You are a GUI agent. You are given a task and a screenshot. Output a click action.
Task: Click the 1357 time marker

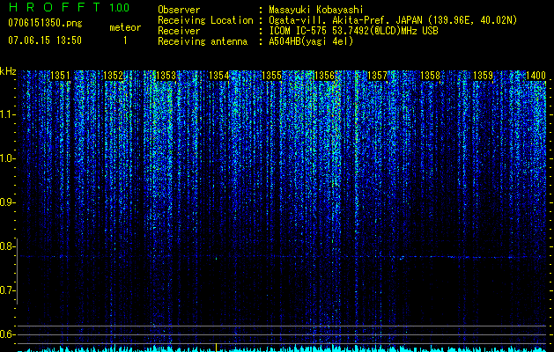pos(377,76)
